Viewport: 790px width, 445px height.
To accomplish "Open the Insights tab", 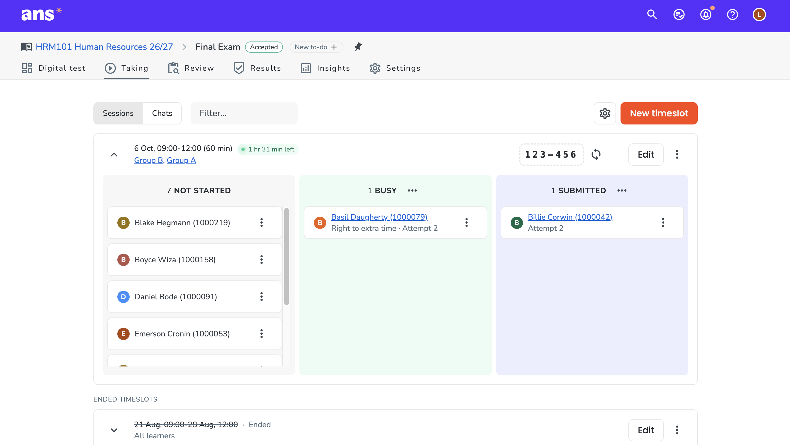I will coord(325,68).
